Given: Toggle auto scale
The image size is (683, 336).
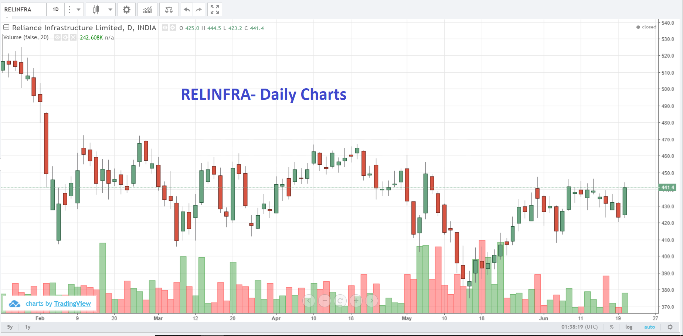Looking at the screenshot, I should point(649,327).
